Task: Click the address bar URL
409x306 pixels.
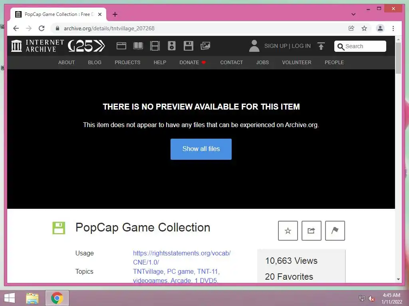Action: click(x=109, y=28)
